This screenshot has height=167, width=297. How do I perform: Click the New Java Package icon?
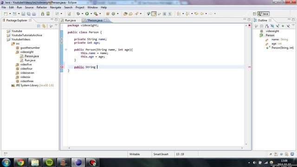108,13
